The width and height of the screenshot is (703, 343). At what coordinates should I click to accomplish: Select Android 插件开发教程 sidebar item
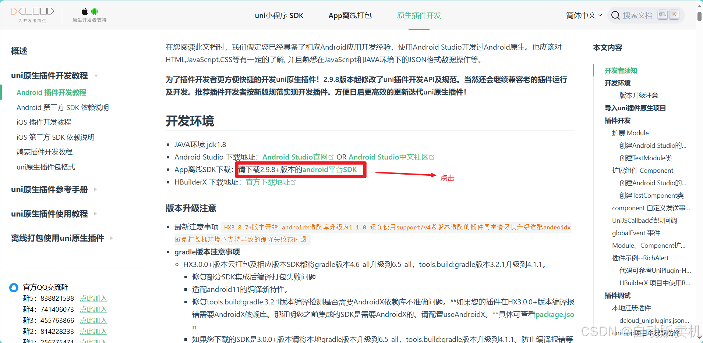click(x=52, y=93)
